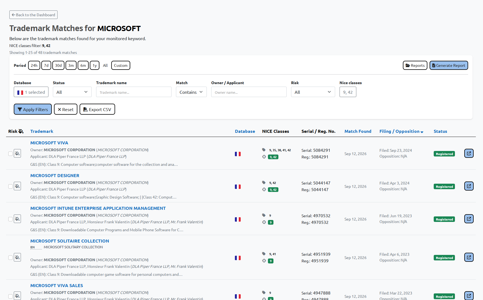Choose Custom period
483x300 pixels.
[x=121, y=65]
